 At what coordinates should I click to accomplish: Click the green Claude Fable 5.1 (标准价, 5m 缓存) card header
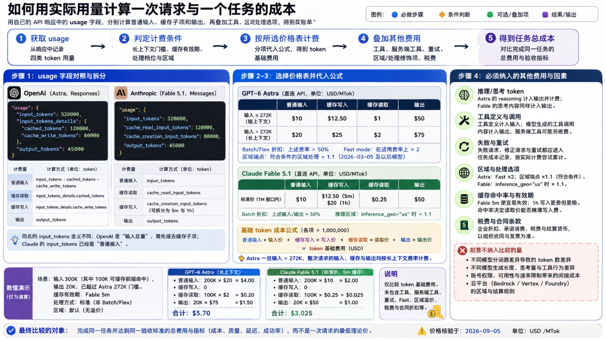[x=320, y=272]
